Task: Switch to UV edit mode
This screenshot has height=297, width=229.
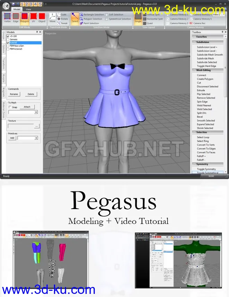Action: tap(33, 18)
